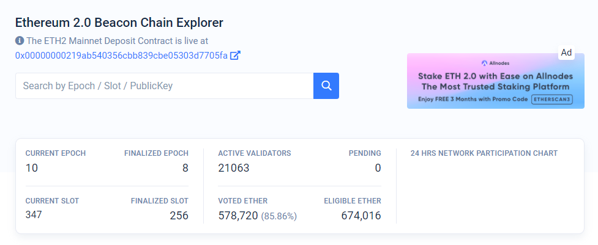Viewport: 598px width, 245px height.
Task: Click the Ad label badge
Action: tap(566, 53)
